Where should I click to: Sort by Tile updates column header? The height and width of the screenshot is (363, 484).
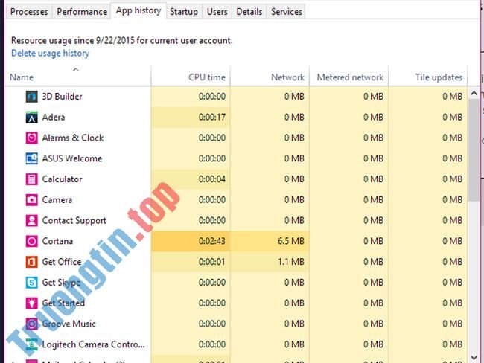click(428, 76)
